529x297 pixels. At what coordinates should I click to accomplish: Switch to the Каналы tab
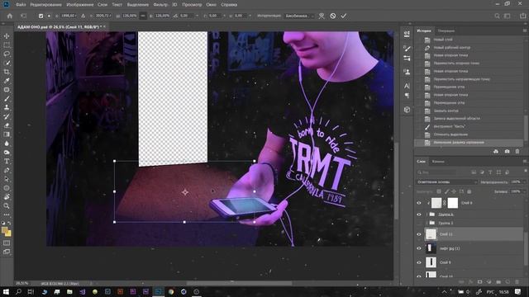click(438, 162)
